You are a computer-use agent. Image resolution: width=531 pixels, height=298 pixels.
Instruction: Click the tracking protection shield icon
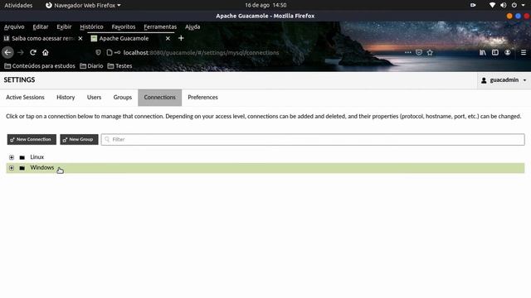coord(98,52)
